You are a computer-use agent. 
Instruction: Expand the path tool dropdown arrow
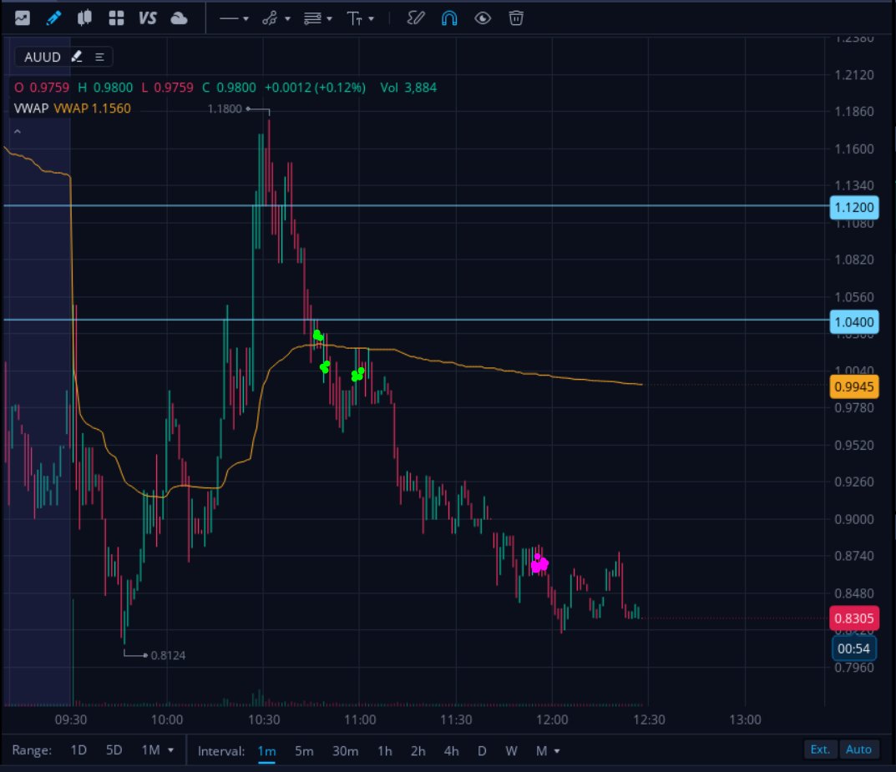coord(287,19)
